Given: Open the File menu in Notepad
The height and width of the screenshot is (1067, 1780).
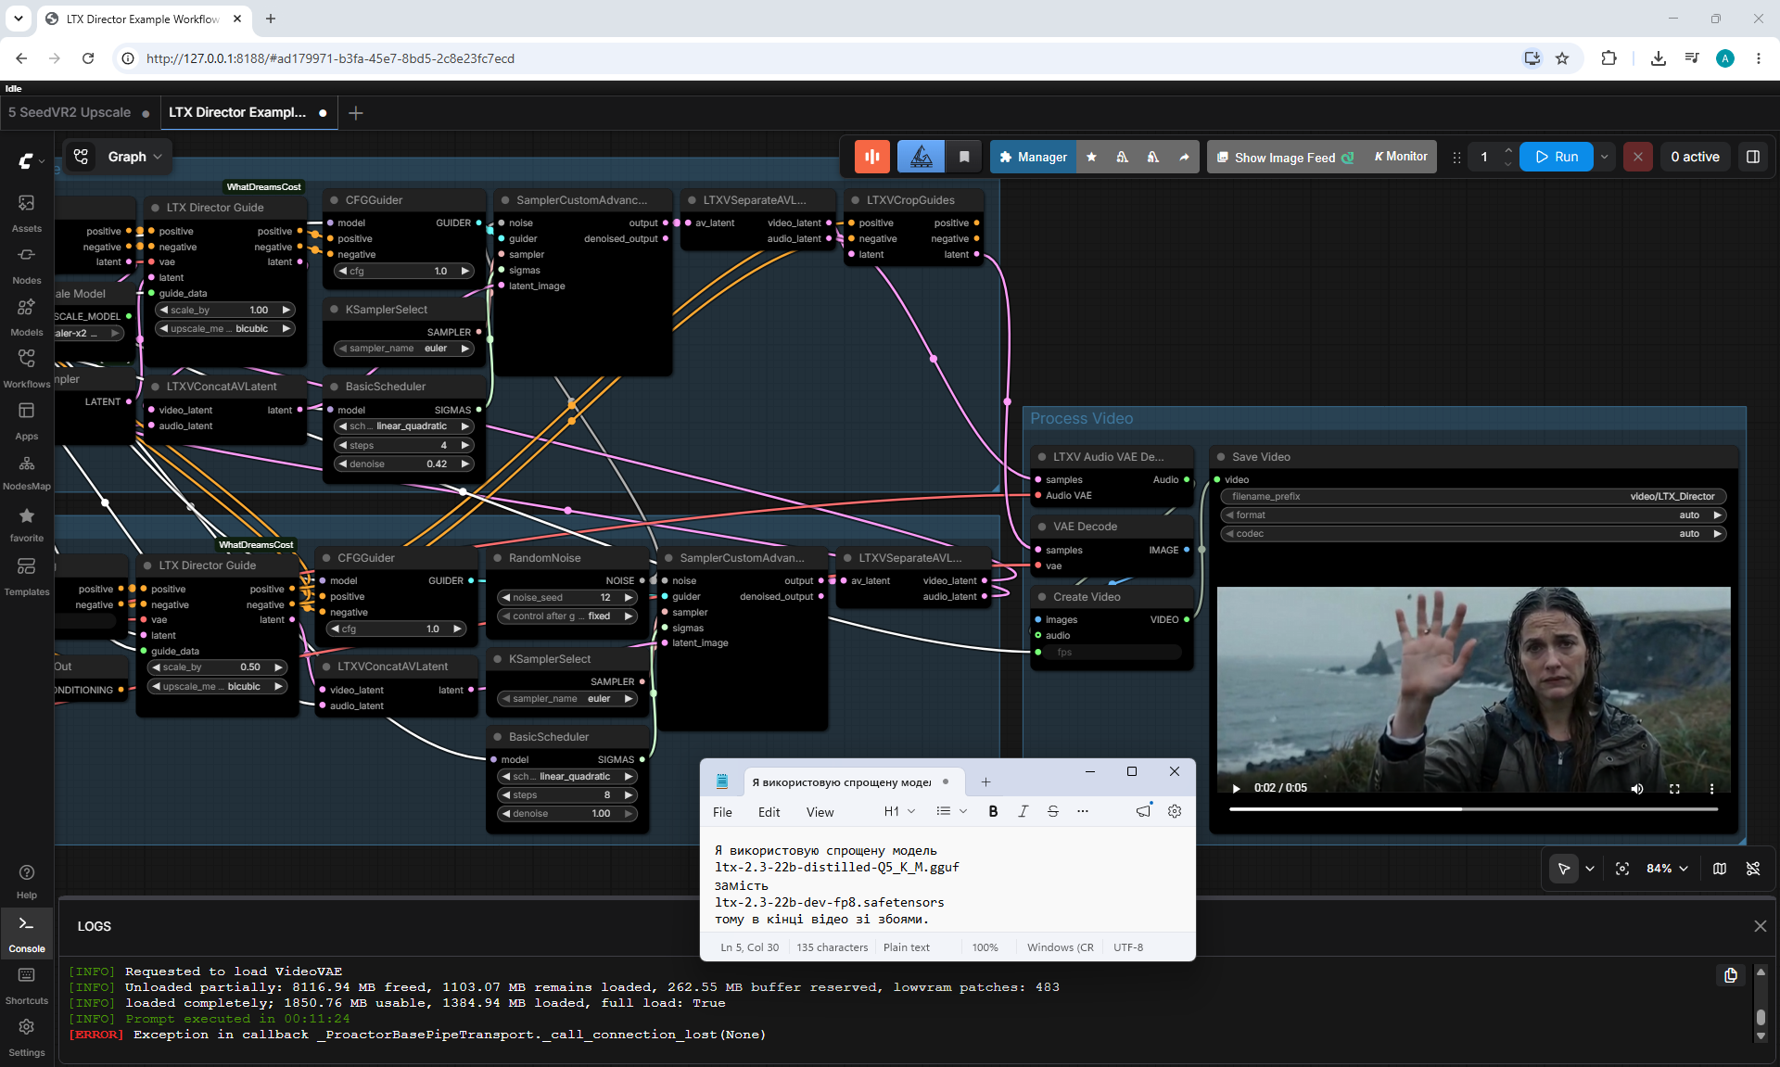Looking at the screenshot, I should tap(722, 812).
